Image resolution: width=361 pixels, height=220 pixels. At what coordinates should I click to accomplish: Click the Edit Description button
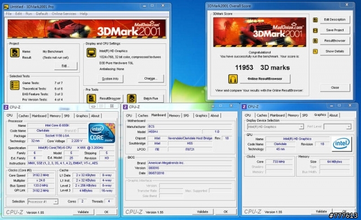(x=334, y=20)
